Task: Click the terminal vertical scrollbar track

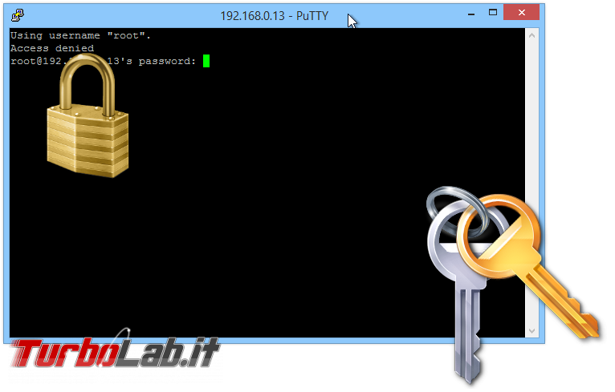Action: point(532,184)
